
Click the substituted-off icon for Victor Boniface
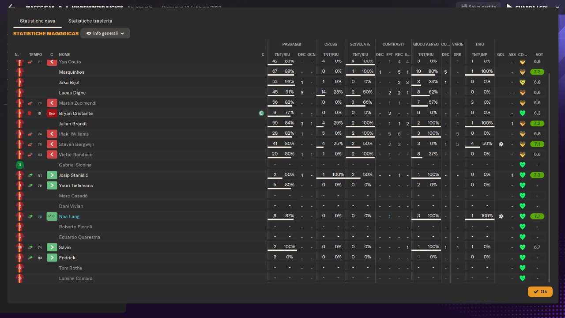52,155
